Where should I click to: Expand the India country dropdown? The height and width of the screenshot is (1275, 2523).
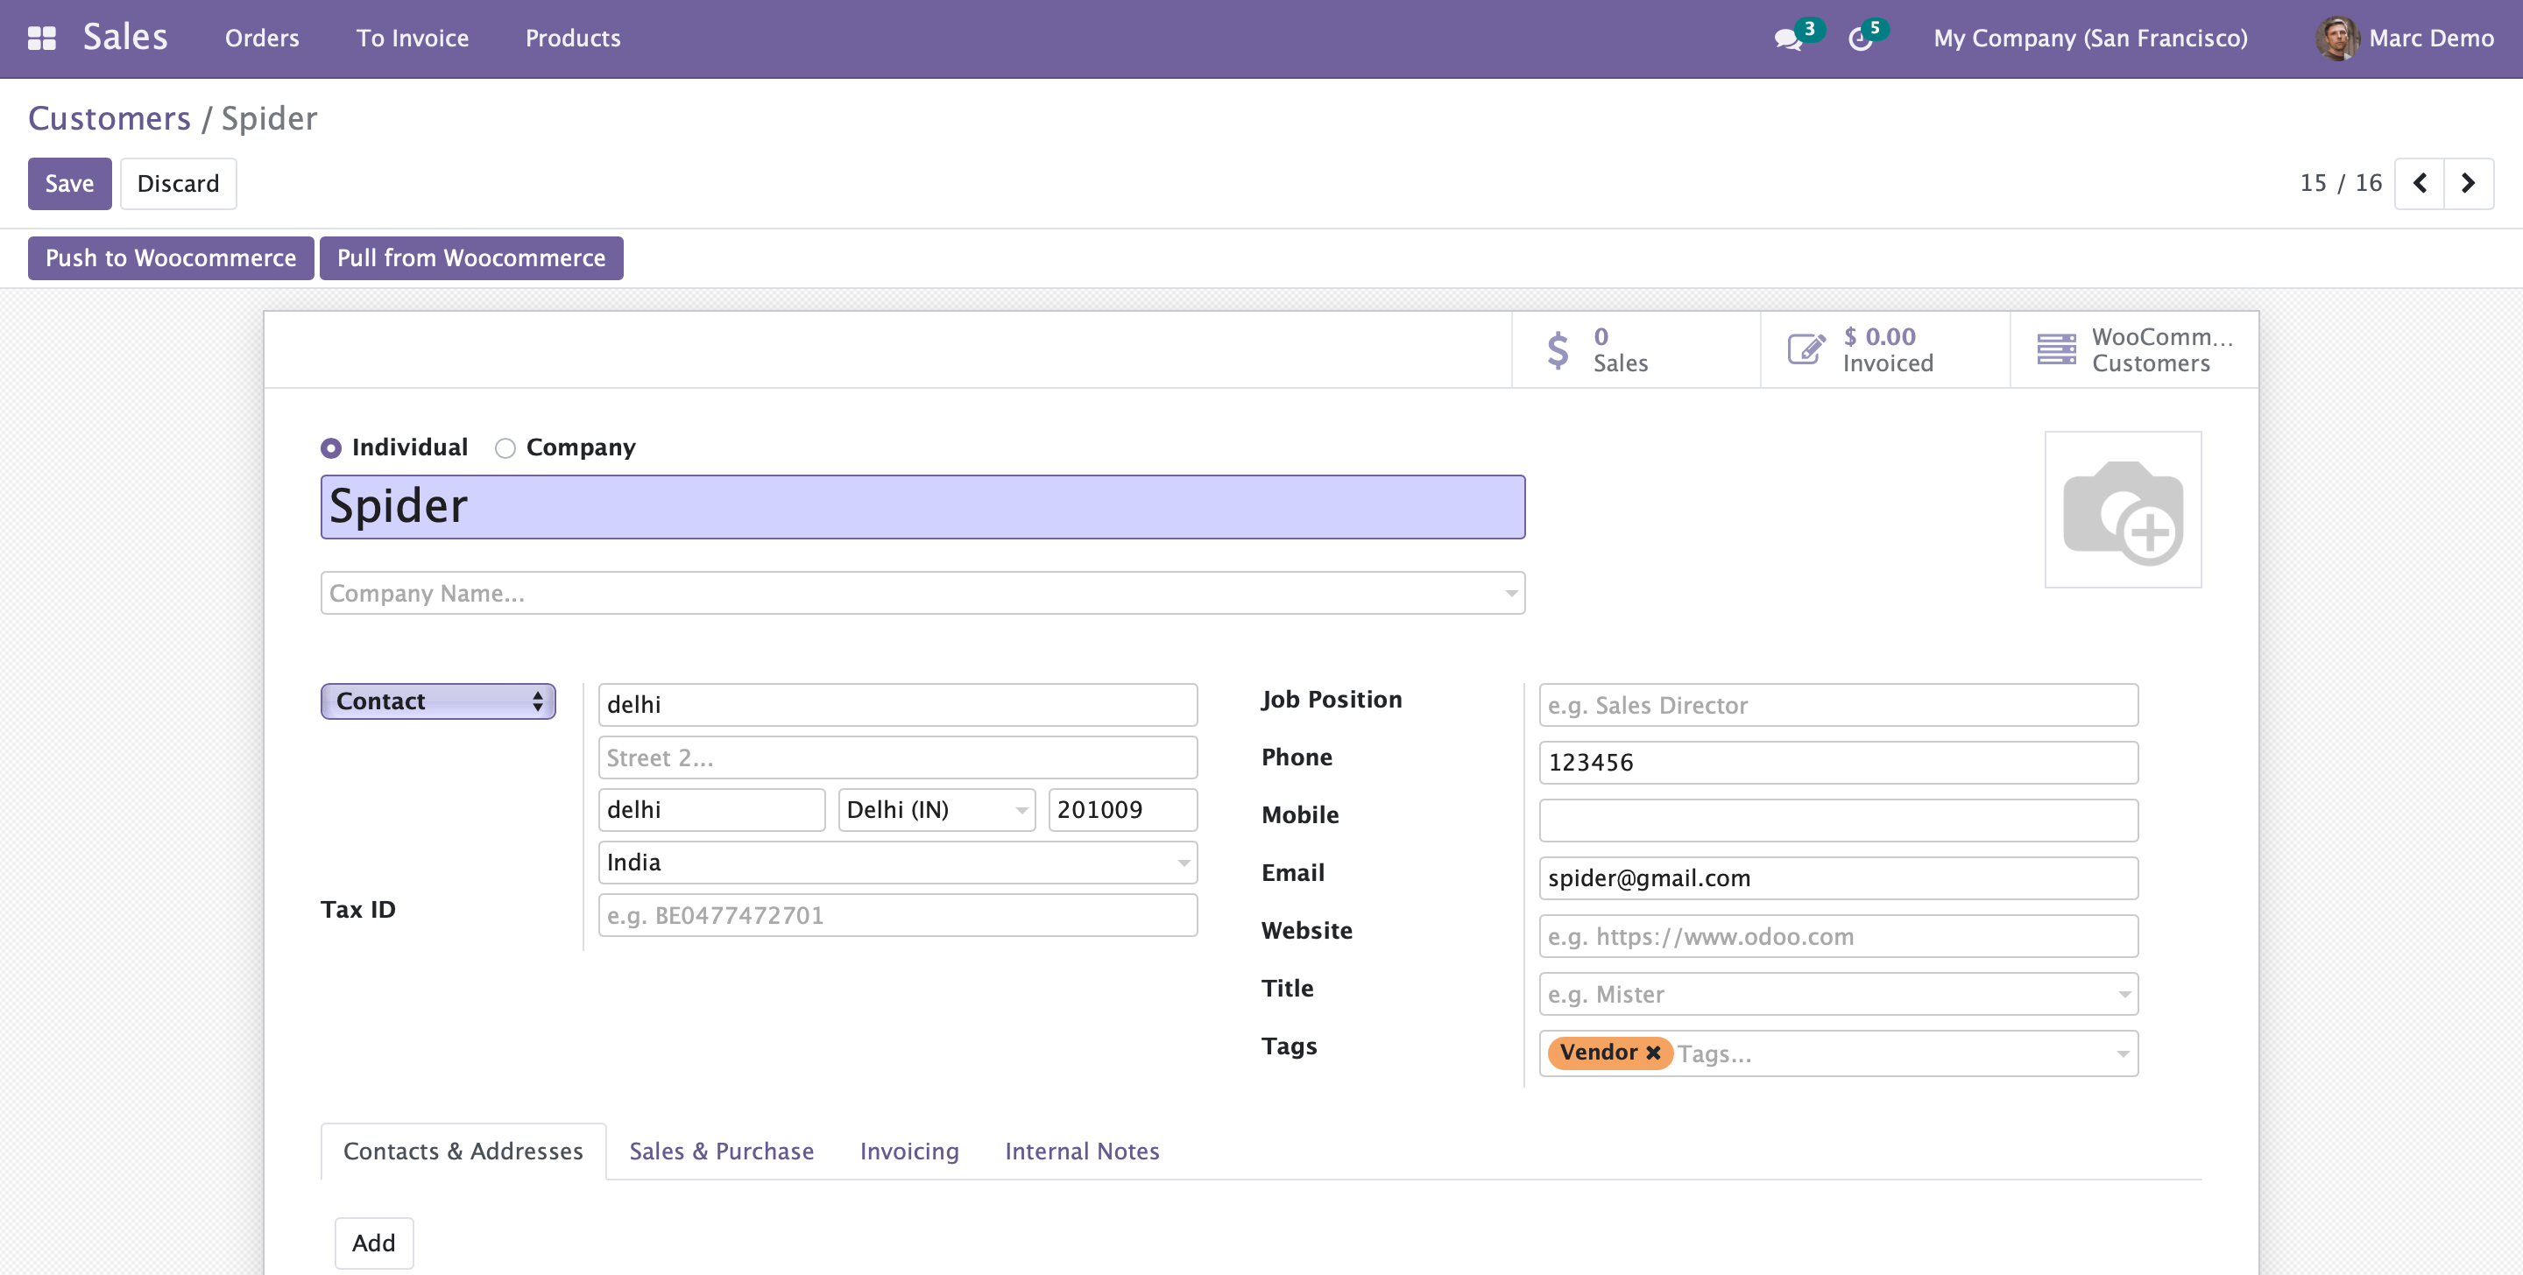click(1184, 863)
